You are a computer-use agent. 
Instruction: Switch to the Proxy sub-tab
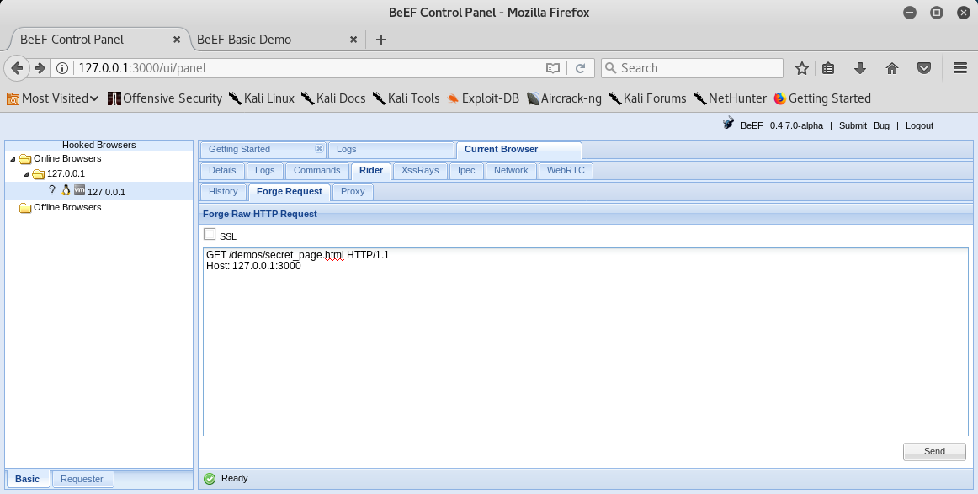(353, 192)
